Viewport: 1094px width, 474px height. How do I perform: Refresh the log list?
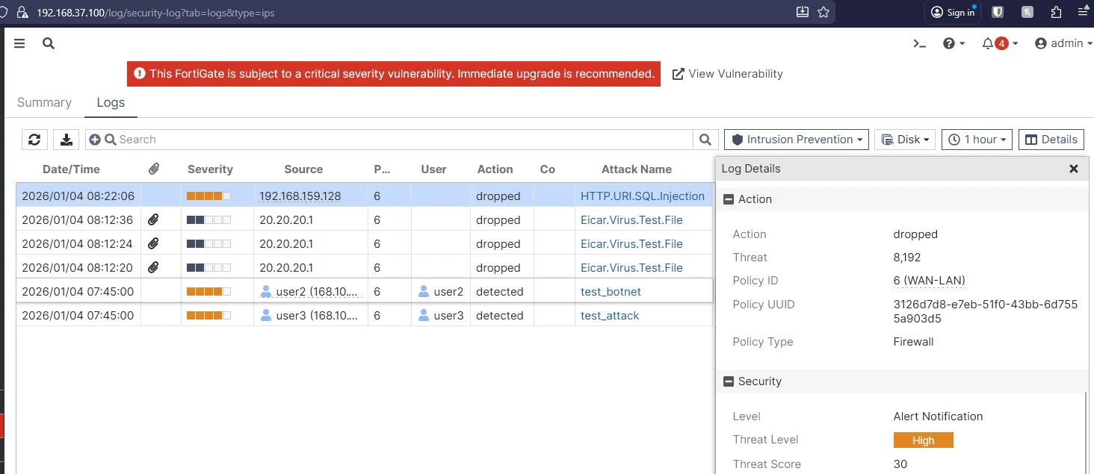[34, 139]
